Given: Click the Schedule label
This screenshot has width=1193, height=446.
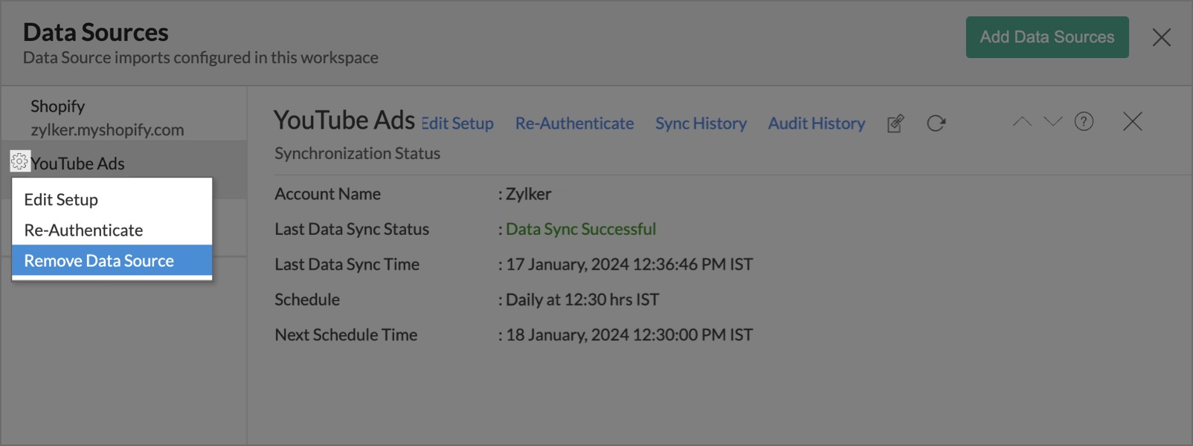Looking at the screenshot, I should [307, 300].
